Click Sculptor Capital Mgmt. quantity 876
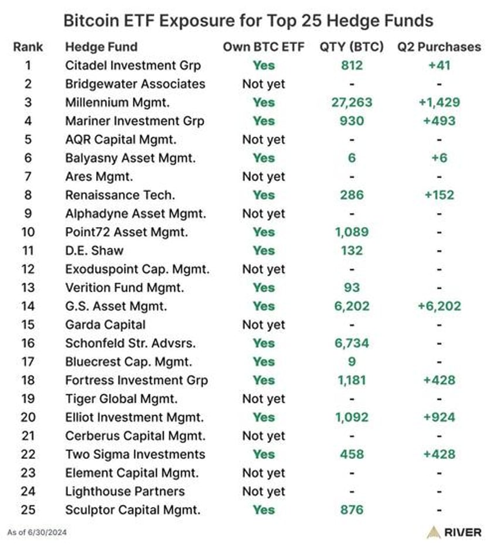Viewport: 497px width, 545px height. tap(352, 510)
